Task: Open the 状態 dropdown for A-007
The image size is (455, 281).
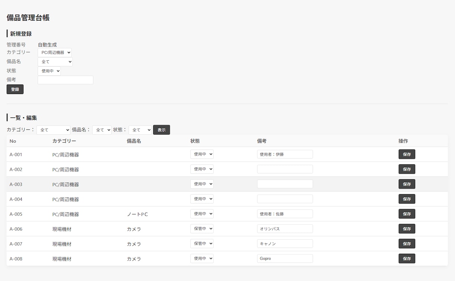Action: click(202, 244)
